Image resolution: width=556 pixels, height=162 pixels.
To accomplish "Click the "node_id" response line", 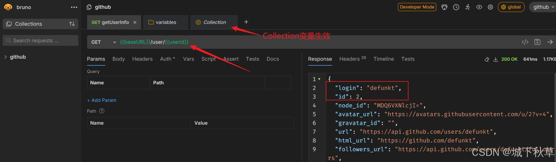I will pos(380,105).
